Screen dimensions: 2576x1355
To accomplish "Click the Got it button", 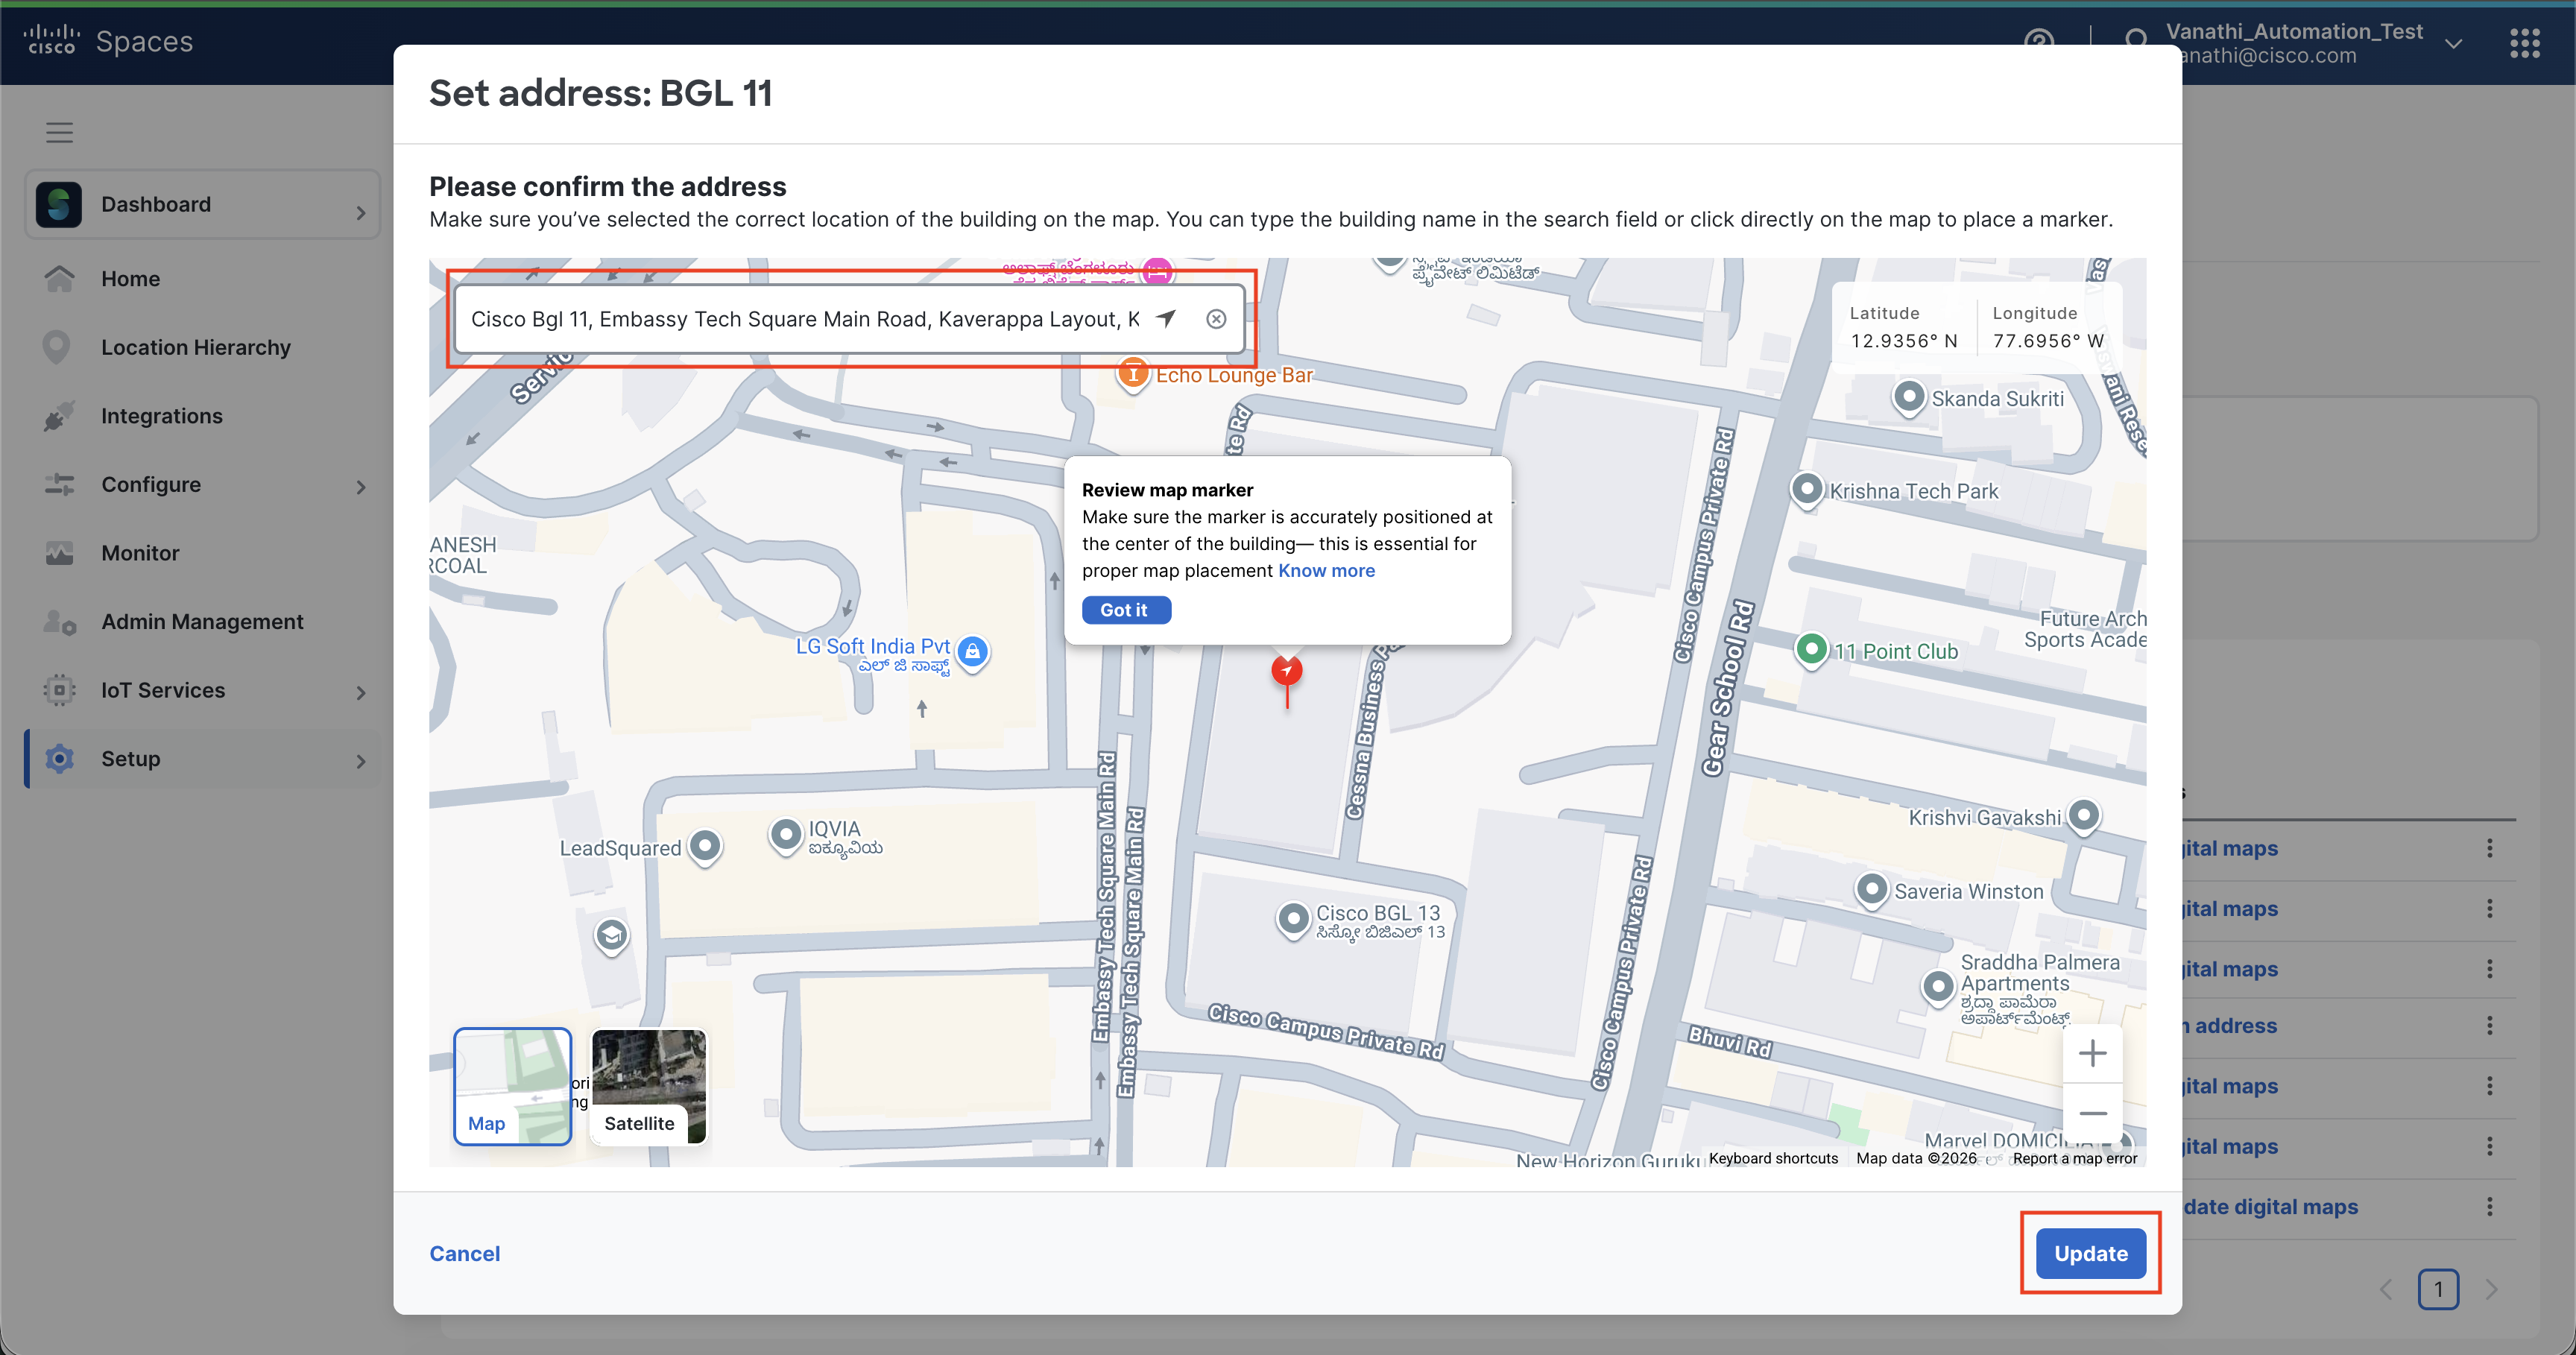I will pos(1125,610).
